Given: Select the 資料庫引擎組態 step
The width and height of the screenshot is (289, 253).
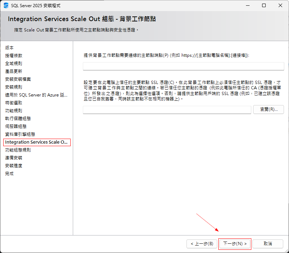Looking at the screenshot, I should pyautogui.click(x=20, y=134).
